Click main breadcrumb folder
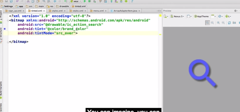The width and height of the screenshot is (240, 112). pos(39,6)
